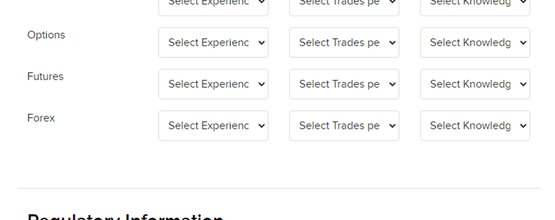
Task: Expand the Futures experience dropdown
Action: tap(213, 84)
